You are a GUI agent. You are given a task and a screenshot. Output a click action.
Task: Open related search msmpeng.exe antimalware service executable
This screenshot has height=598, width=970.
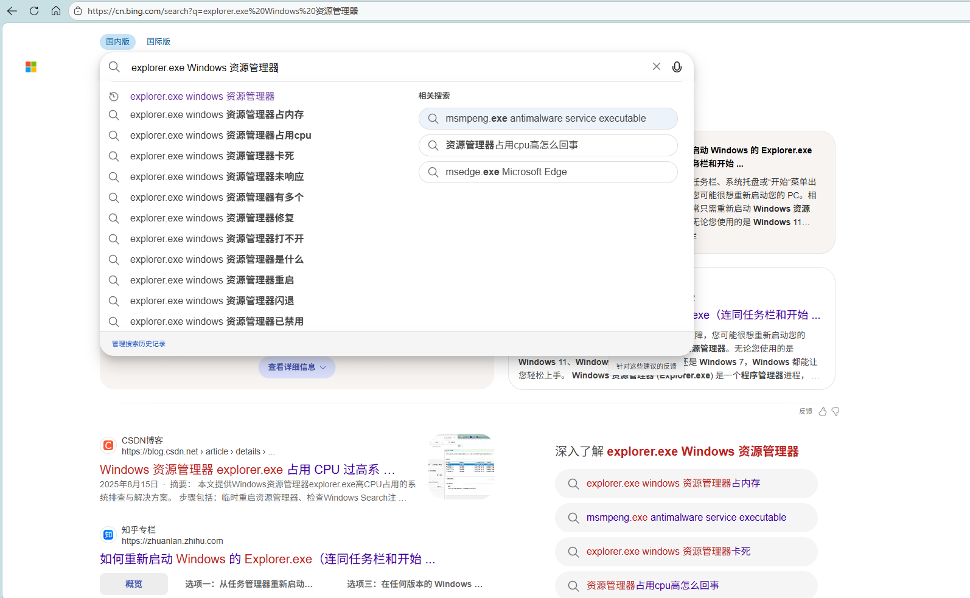coord(548,119)
